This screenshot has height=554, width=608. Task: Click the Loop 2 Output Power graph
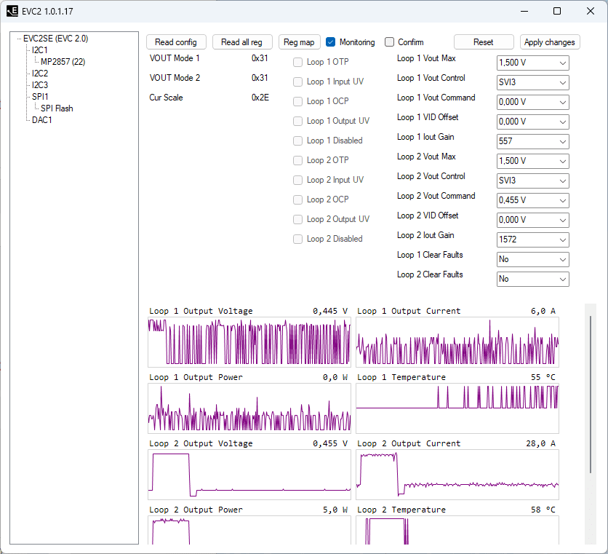point(249,530)
